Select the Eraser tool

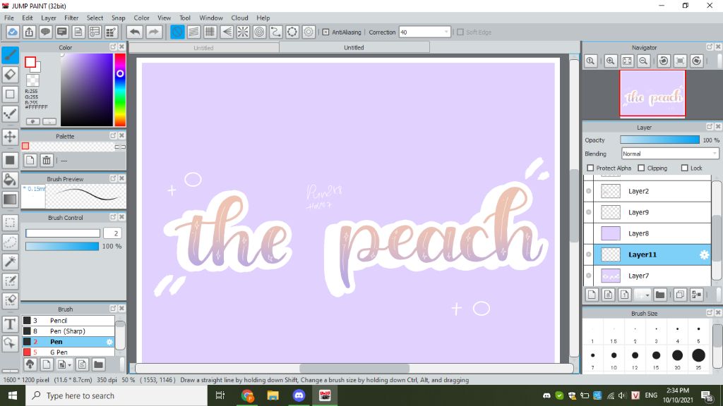coord(10,75)
